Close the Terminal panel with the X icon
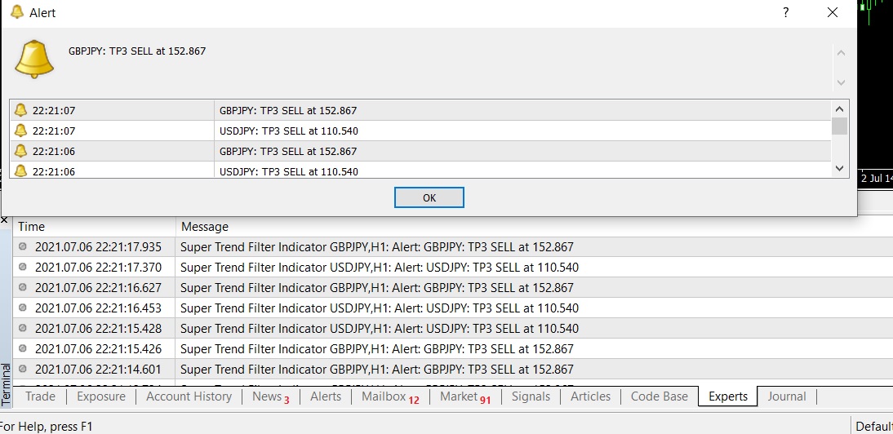 click(x=4, y=220)
